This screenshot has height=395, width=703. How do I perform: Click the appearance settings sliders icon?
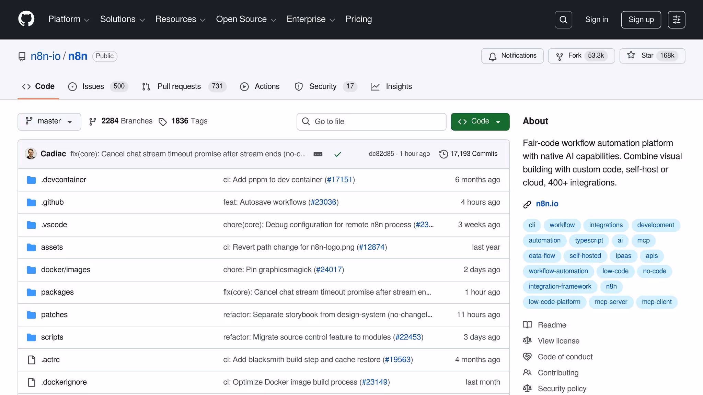click(x=676, y=20)
